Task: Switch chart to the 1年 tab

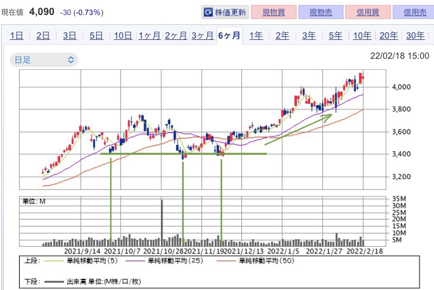Action: point(256,36)
